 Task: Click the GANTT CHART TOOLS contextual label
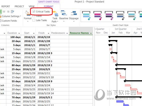tap(49, 2)
